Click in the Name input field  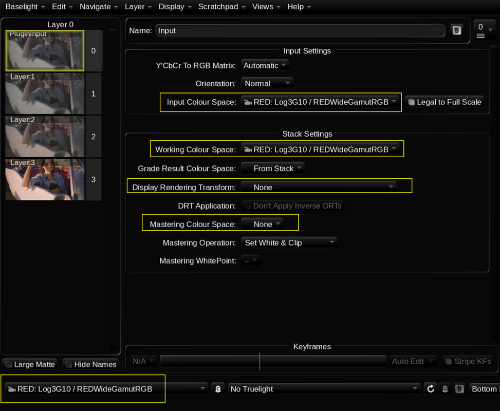tap(300, 31)
